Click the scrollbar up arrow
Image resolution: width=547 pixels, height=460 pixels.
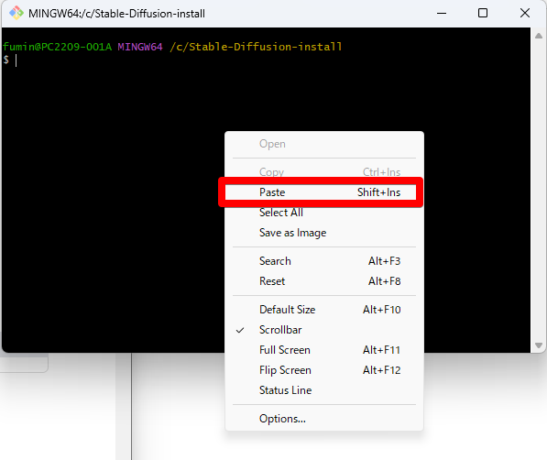pyautogui.click(x=538, y=36)
